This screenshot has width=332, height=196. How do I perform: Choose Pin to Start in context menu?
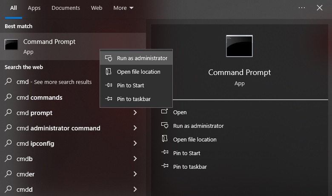pos(136,85)
